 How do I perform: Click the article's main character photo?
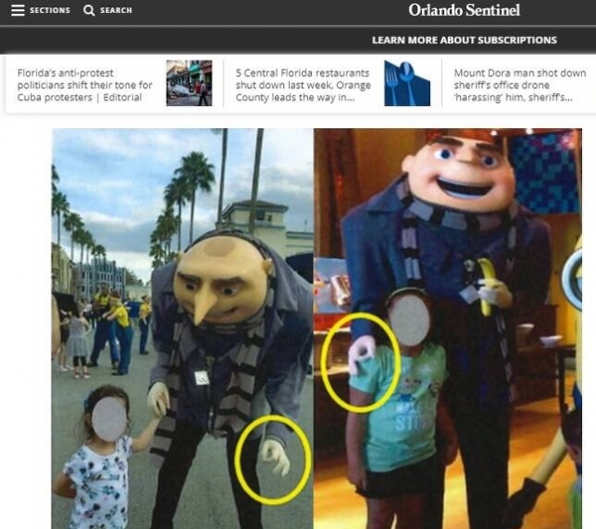[x=317, y=328]
